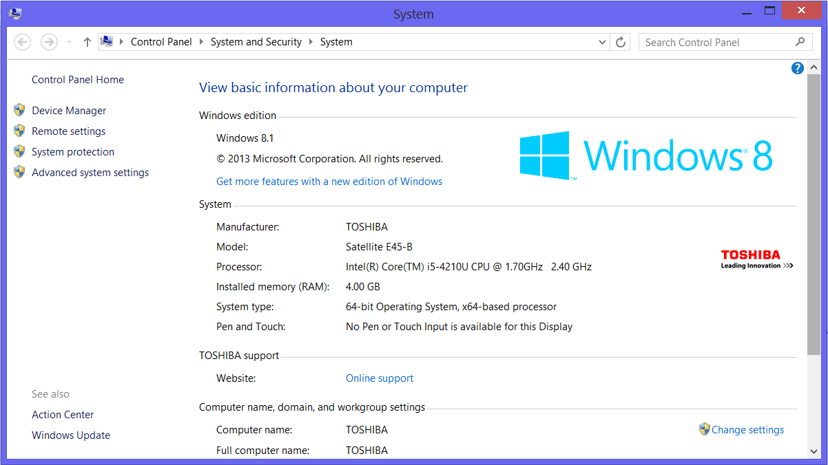Expand the Control Panel breadcrumb arrow
828x465 pixels.
point(202,42)
